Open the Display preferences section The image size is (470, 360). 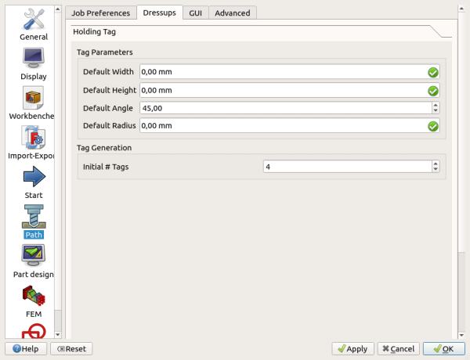pos(34,64)
